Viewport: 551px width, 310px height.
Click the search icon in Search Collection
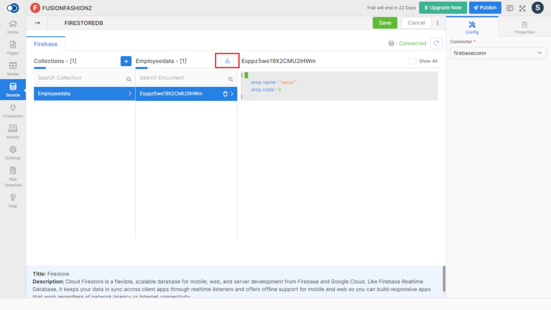pyautogui.click(x=129, y=79)
